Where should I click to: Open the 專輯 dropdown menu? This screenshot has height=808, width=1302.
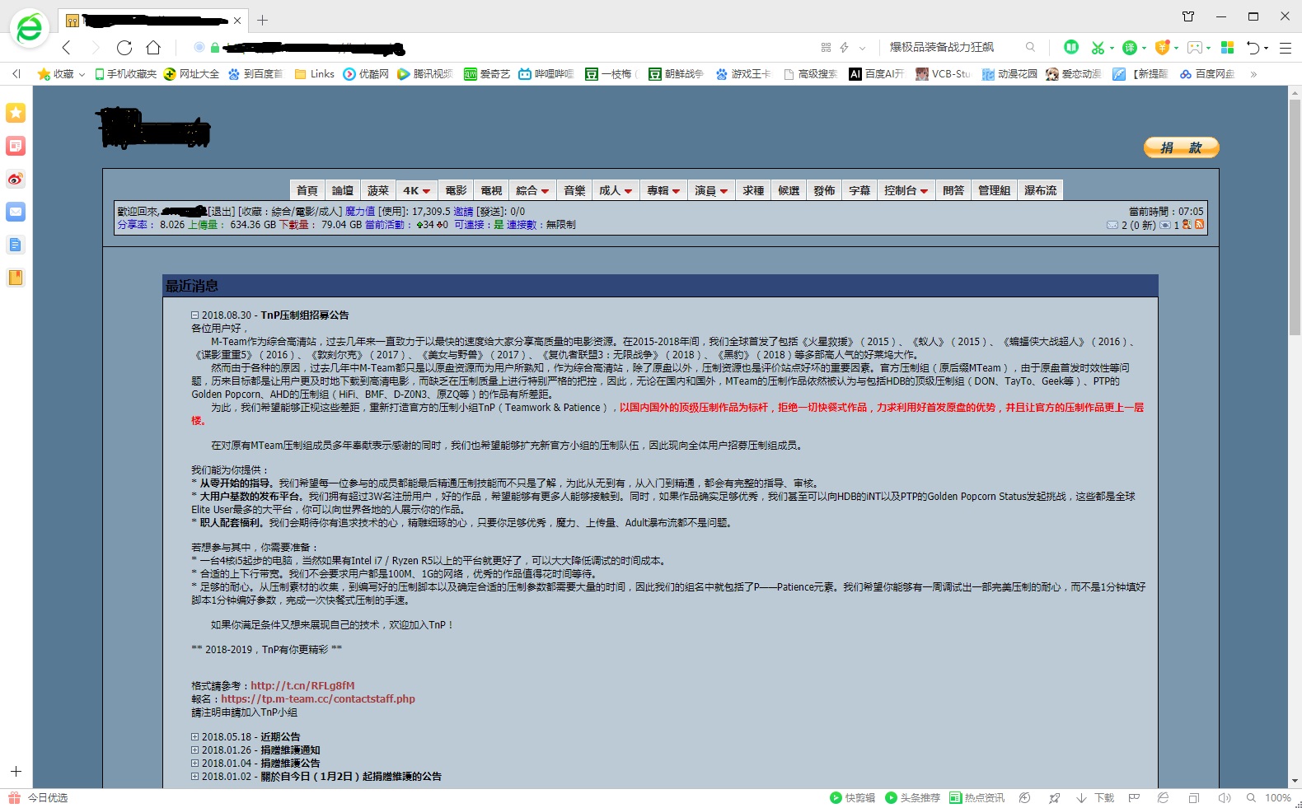[x=663, y=190]
